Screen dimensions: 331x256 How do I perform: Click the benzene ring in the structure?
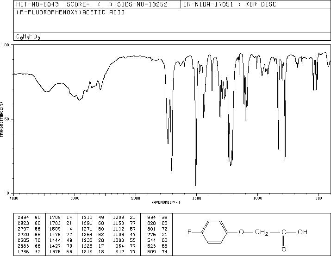pos(215,232)
